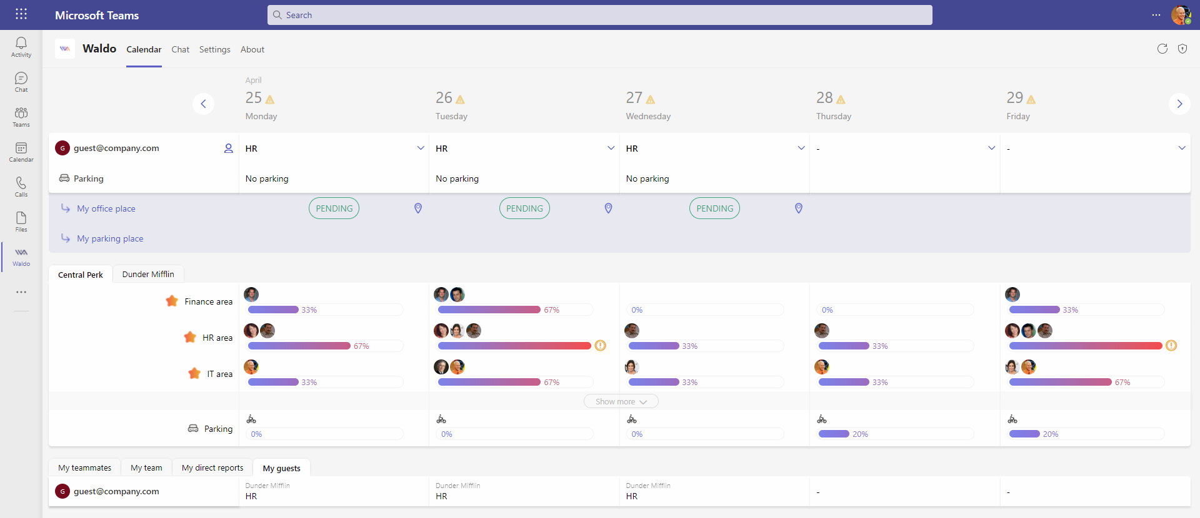Go to previous week with left arrow
This screenshot has height=518, width=1200.
pos(203,104)
